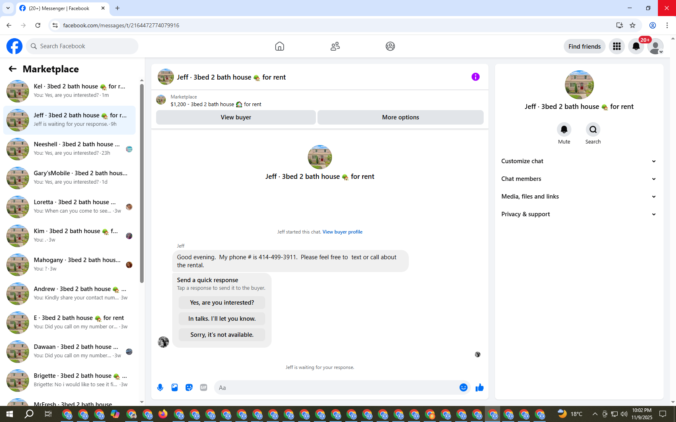The image size is (676, 422).
Task: Attach a photo to the message
Action: (x=175, y=387)
